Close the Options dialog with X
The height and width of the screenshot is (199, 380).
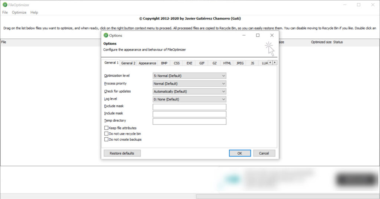pos(272,35)
